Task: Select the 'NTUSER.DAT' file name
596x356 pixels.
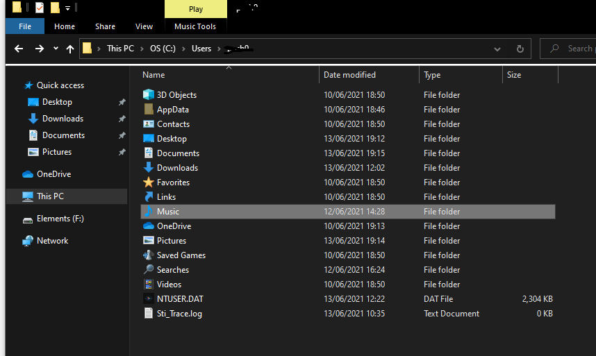Action: [180, 298]
